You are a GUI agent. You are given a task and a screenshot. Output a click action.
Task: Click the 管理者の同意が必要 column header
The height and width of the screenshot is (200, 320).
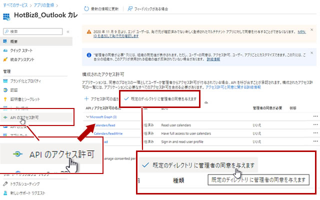267,108
